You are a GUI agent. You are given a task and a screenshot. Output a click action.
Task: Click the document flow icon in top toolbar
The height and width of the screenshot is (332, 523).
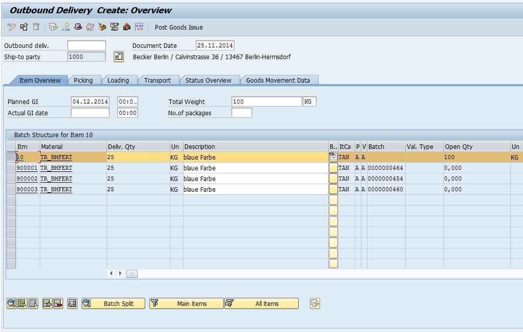[x=54, y=27]
